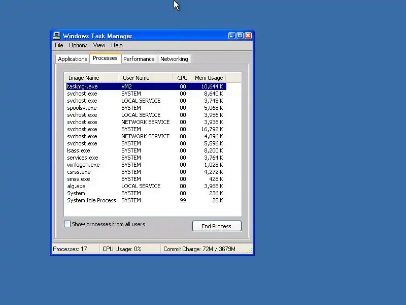
Task: Select svchost.exe using 16,792 K
Action: pos(146,129)
